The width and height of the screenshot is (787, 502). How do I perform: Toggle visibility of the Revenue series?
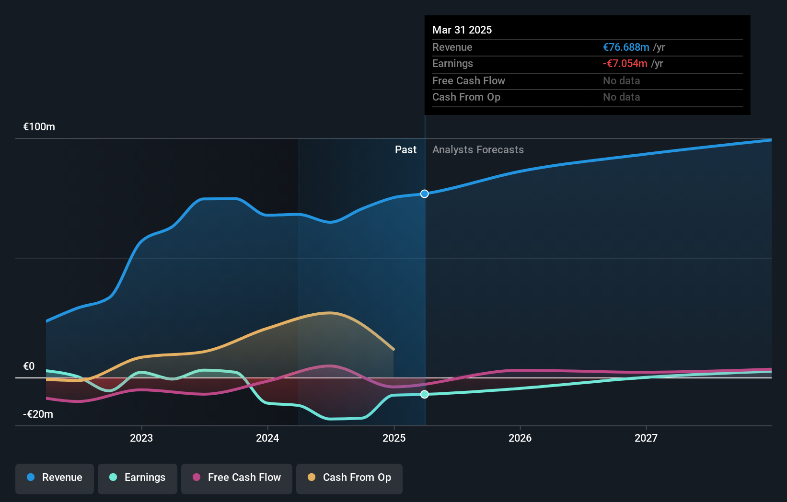tap(54, 479)
